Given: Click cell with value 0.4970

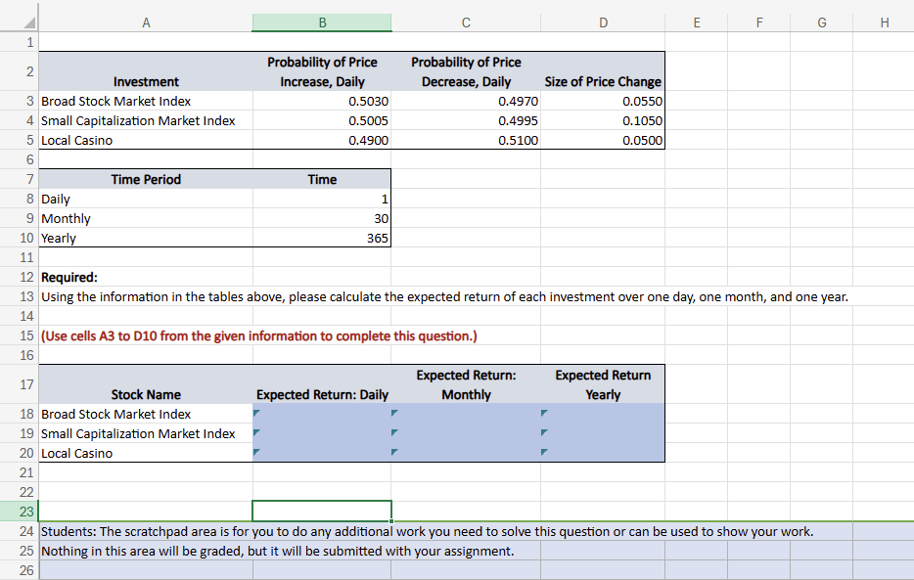Looking at the screenshot, I should pyautogui.click(x=466, y=101).
